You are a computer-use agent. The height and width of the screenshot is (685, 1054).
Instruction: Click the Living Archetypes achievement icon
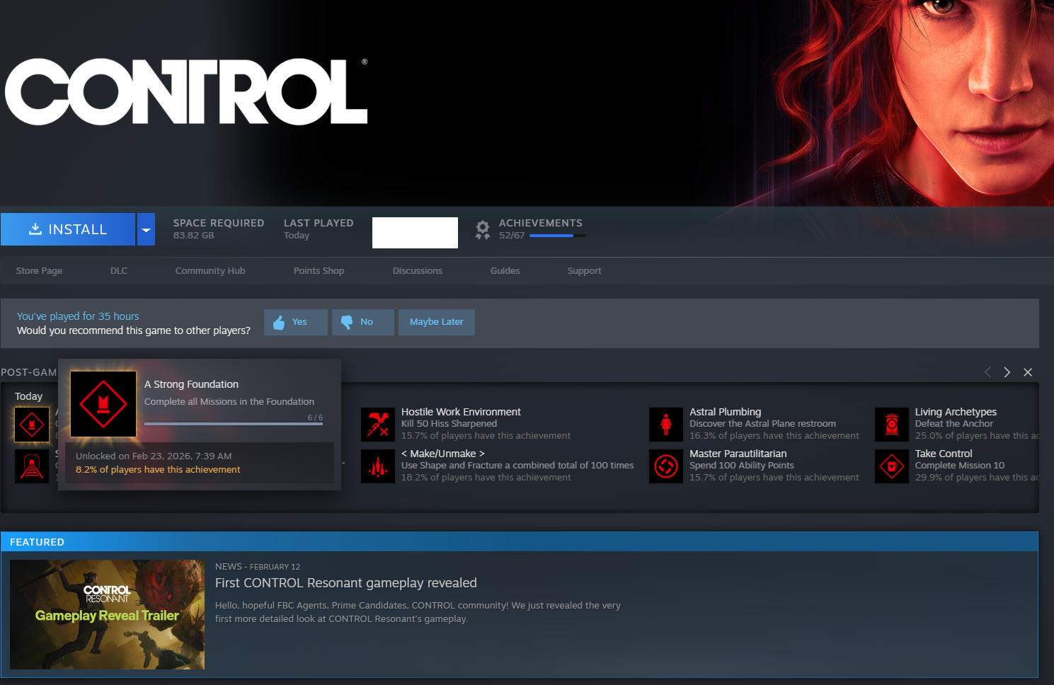click(x=892, y=425)
